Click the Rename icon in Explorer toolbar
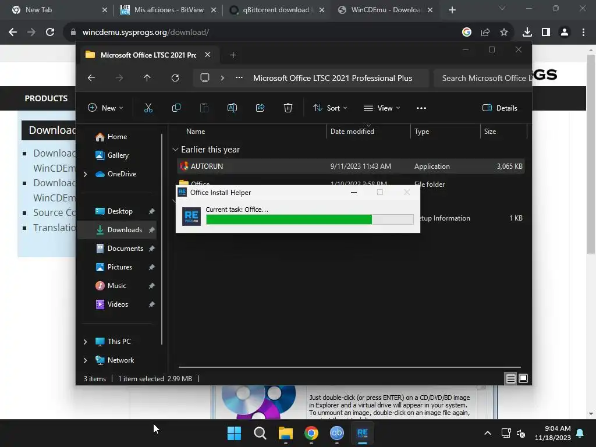 pos(232,108)
